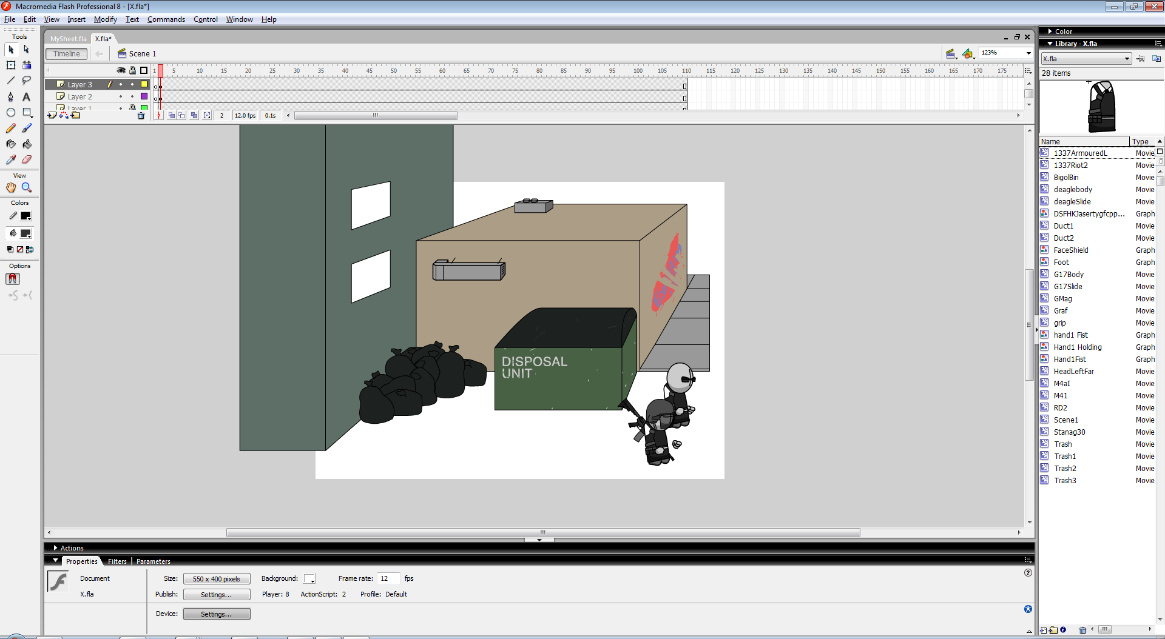The width and height of the screenshot is (1165, 639).
Task: Toggle Snap to Objects magnet option
Action: point(13,279)
